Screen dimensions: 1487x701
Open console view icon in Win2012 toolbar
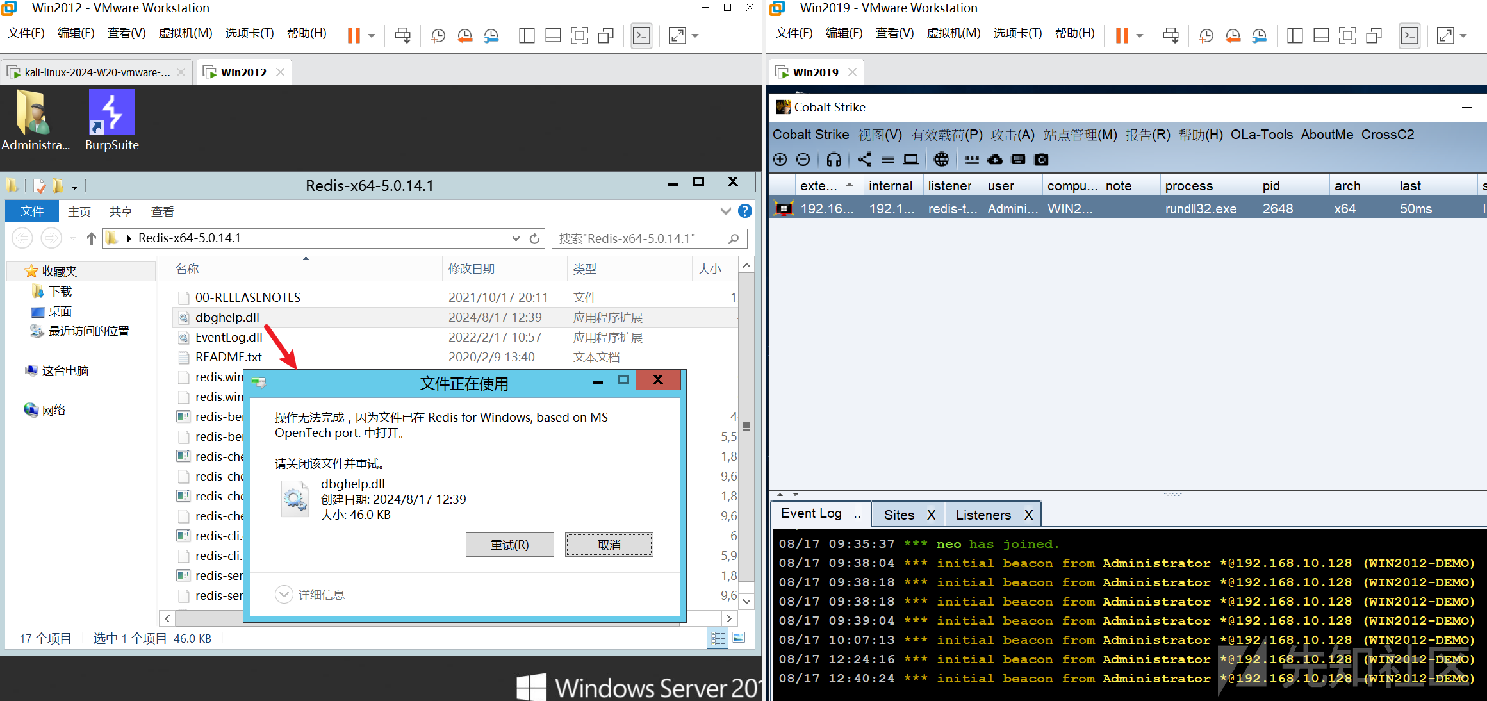[641, 35]
